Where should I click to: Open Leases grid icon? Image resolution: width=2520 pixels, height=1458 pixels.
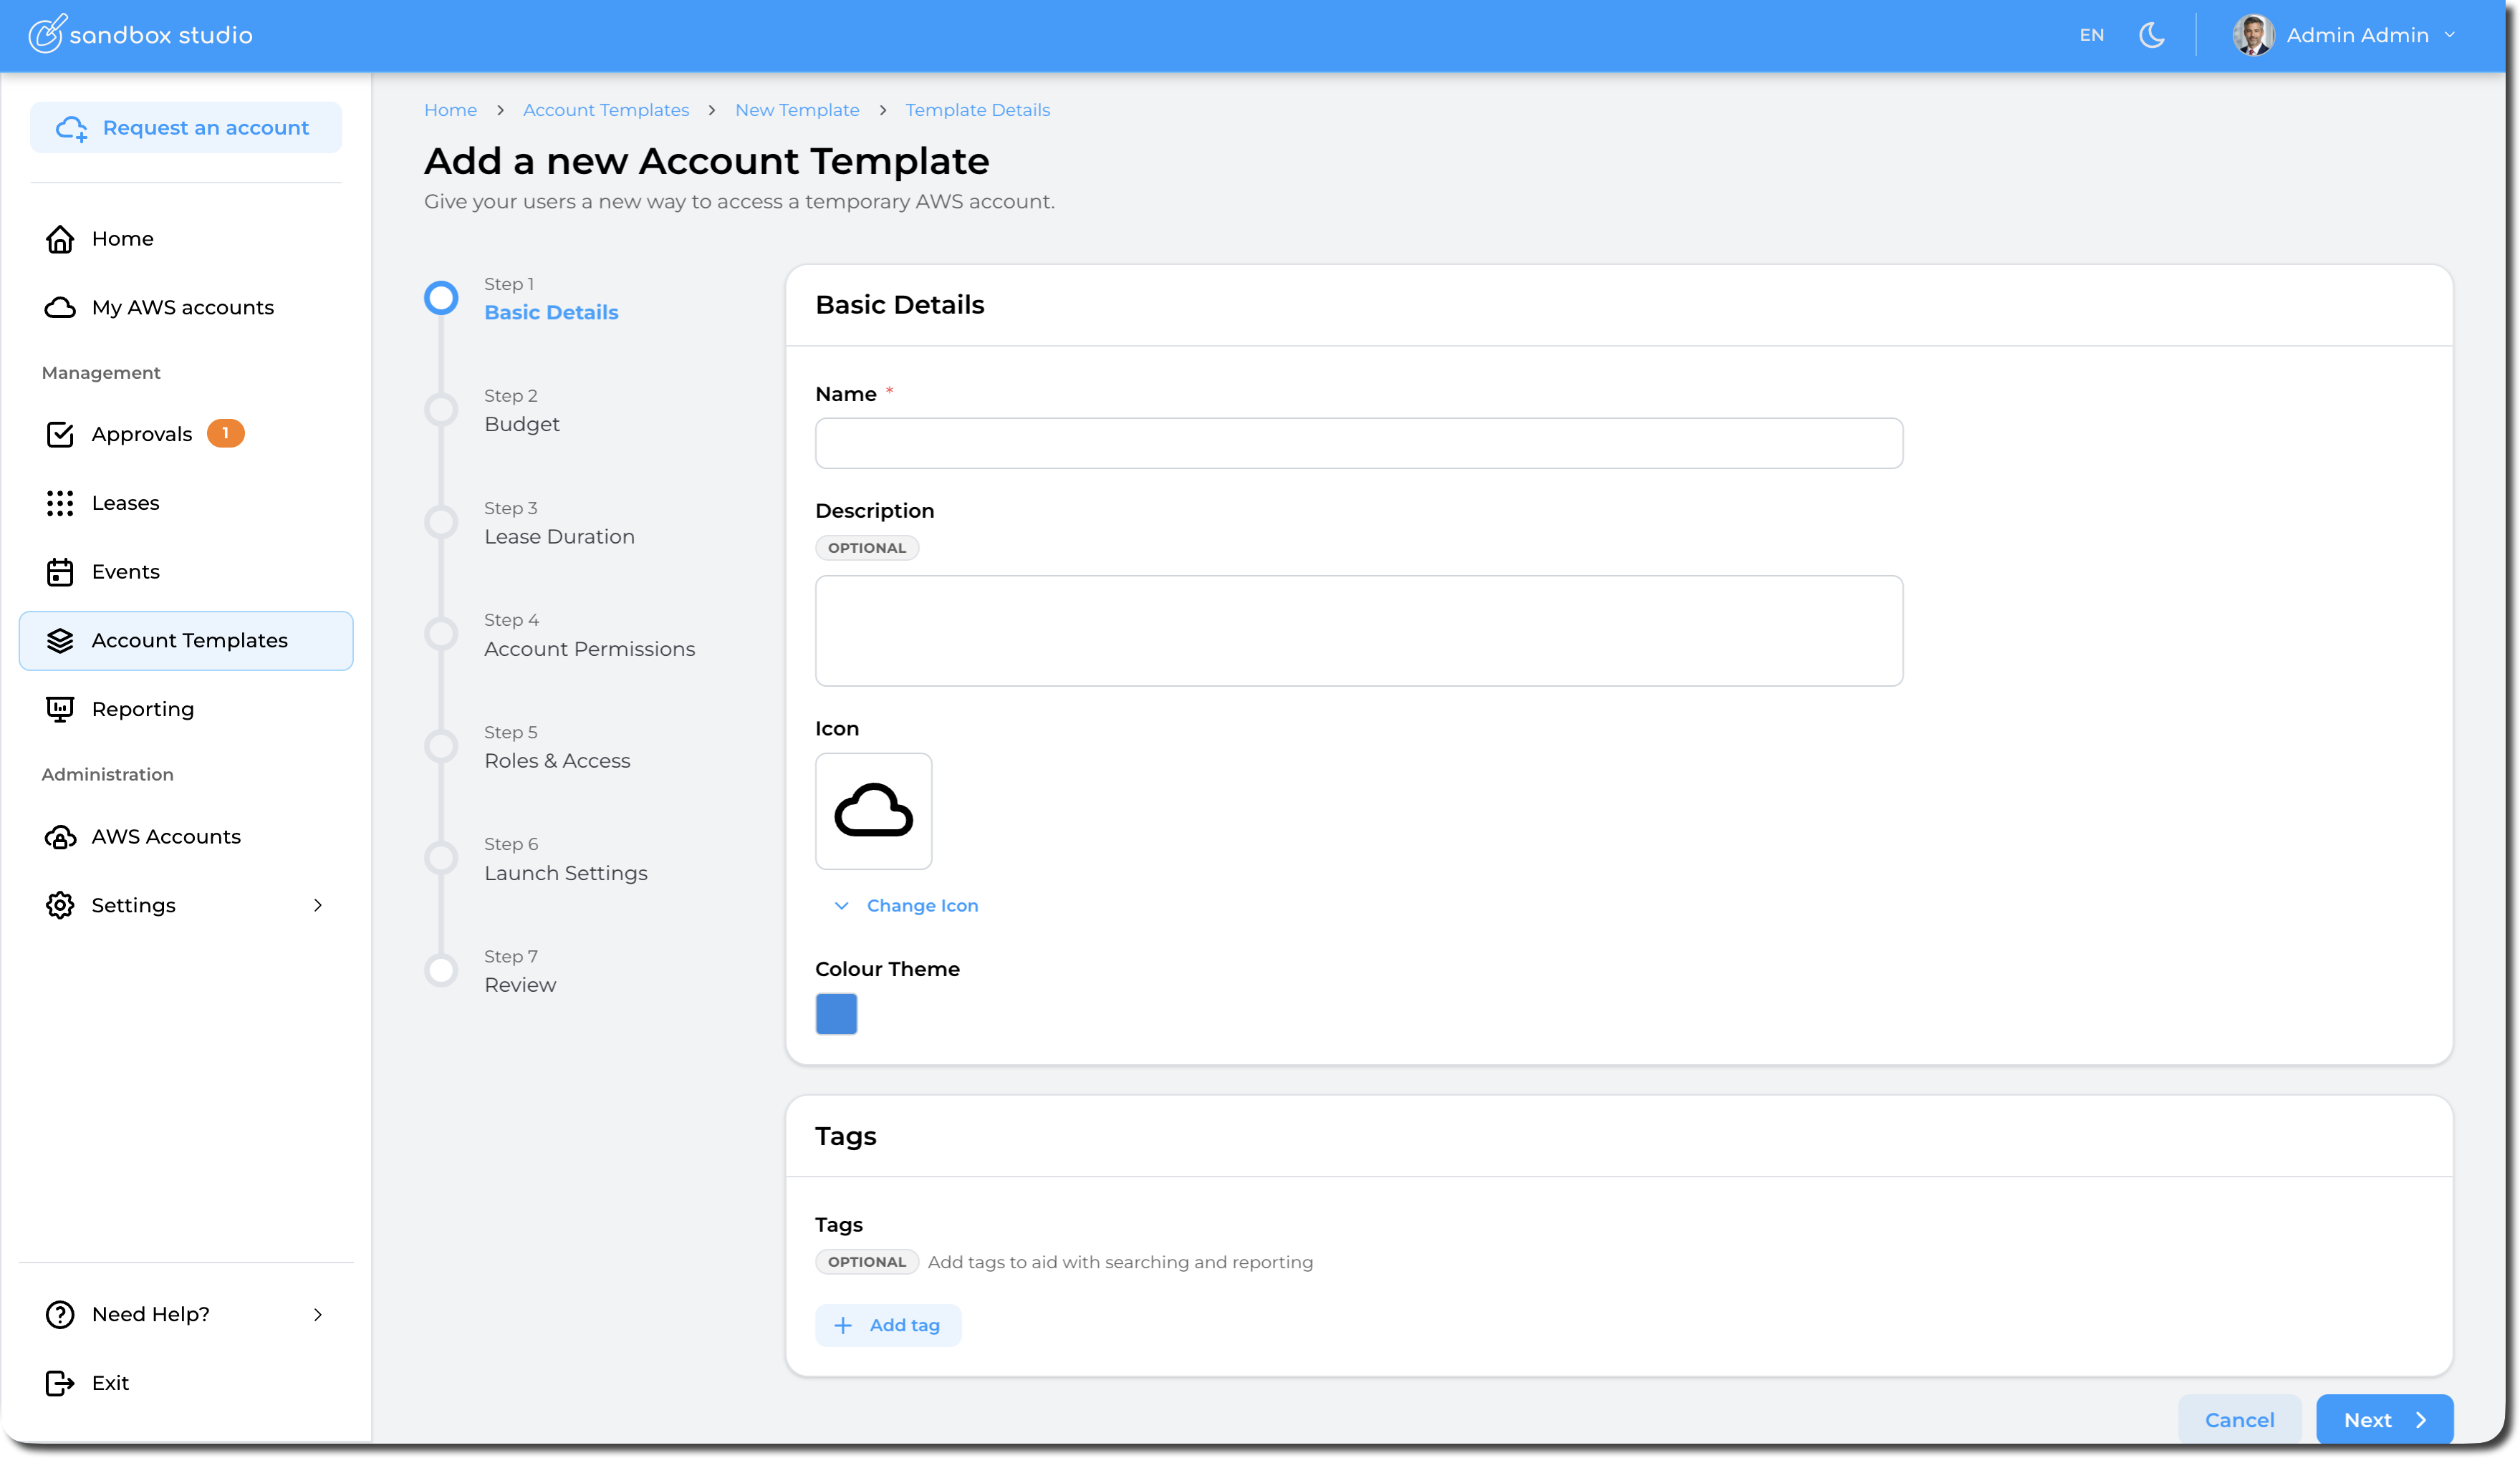coord(60,503)
